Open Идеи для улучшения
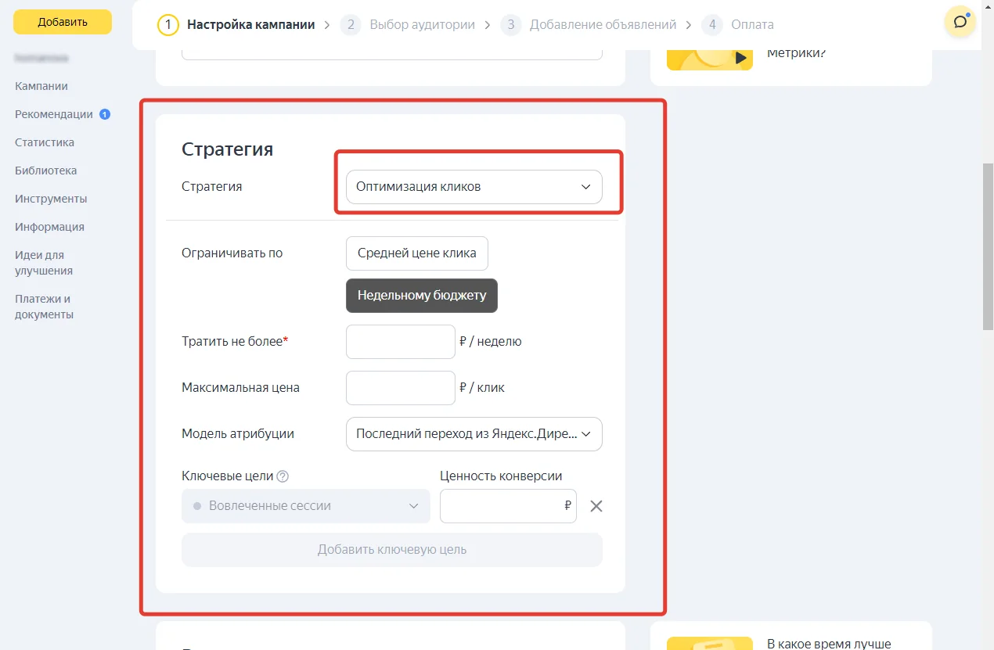 pos(44,263)
